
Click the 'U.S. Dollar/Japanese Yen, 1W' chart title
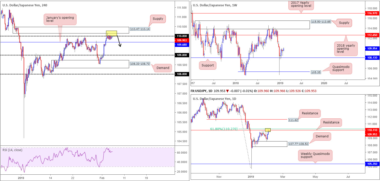[x=215, y=5]
